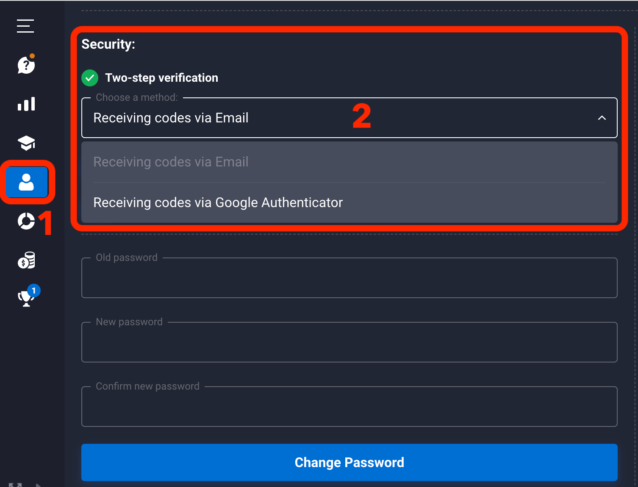Open the analytics donut chart icon
Viewport: 638px width, 487px height.
(26, 221)
